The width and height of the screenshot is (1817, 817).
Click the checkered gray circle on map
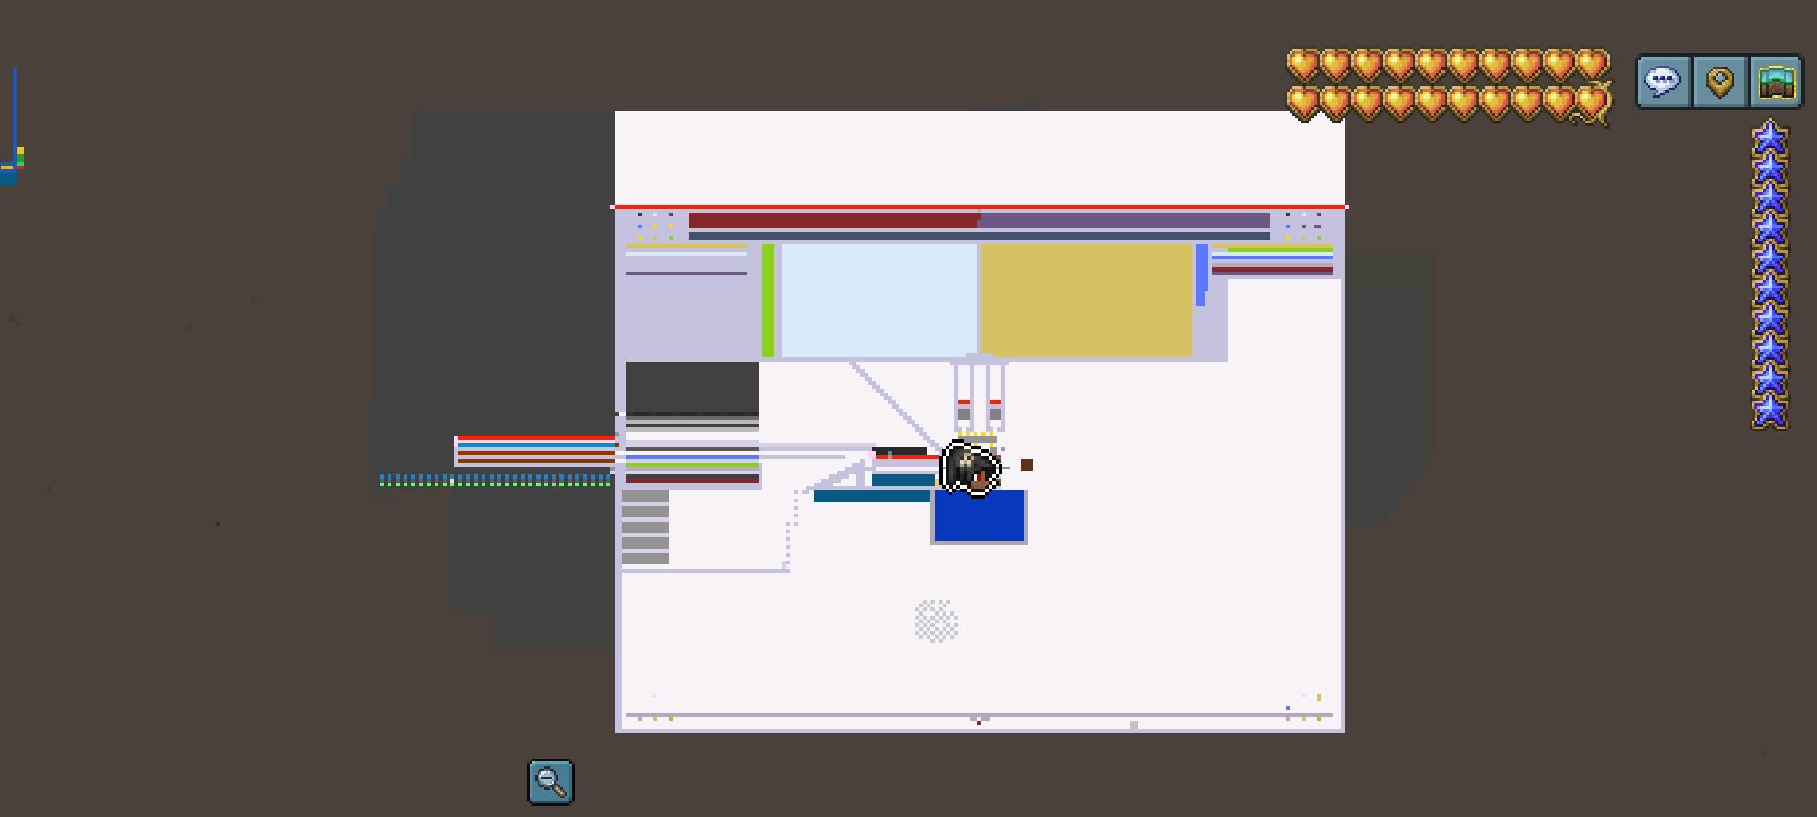click(937, 621)
